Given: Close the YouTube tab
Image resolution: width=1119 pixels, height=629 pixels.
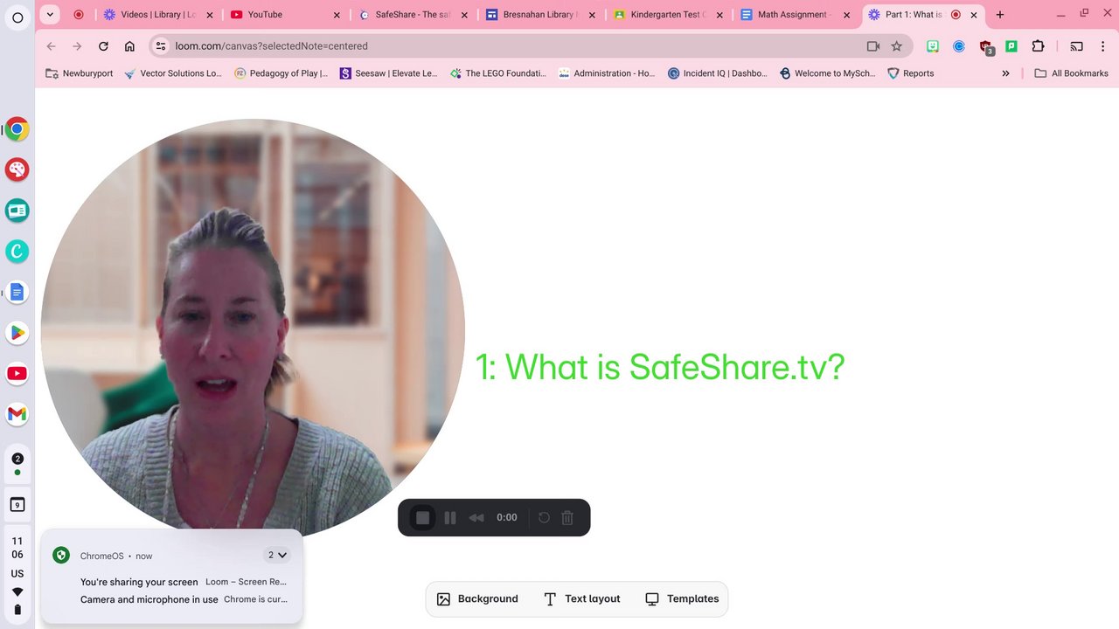Looking at the screenshot, I should (337, 15).
